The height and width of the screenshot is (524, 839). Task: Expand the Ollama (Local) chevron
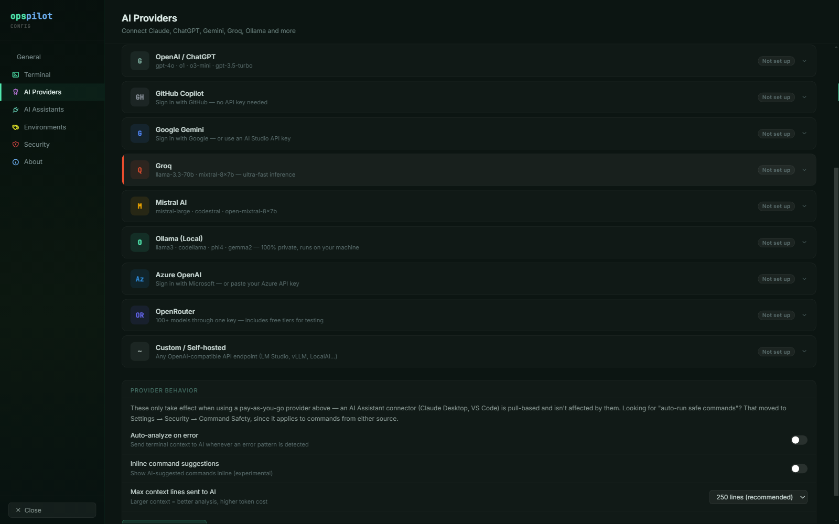(804, 243)
